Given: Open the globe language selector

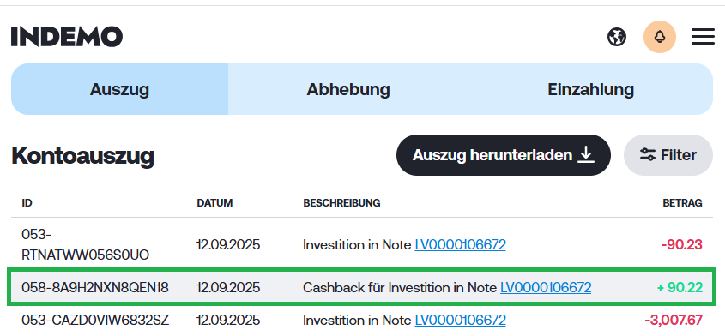Looking at the screenshot, I should pyautogui.click(x=616, y=37).
